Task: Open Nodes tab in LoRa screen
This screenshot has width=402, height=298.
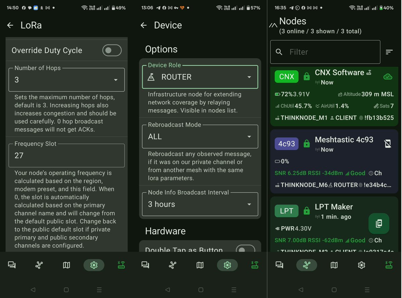Action: [39, 265]
